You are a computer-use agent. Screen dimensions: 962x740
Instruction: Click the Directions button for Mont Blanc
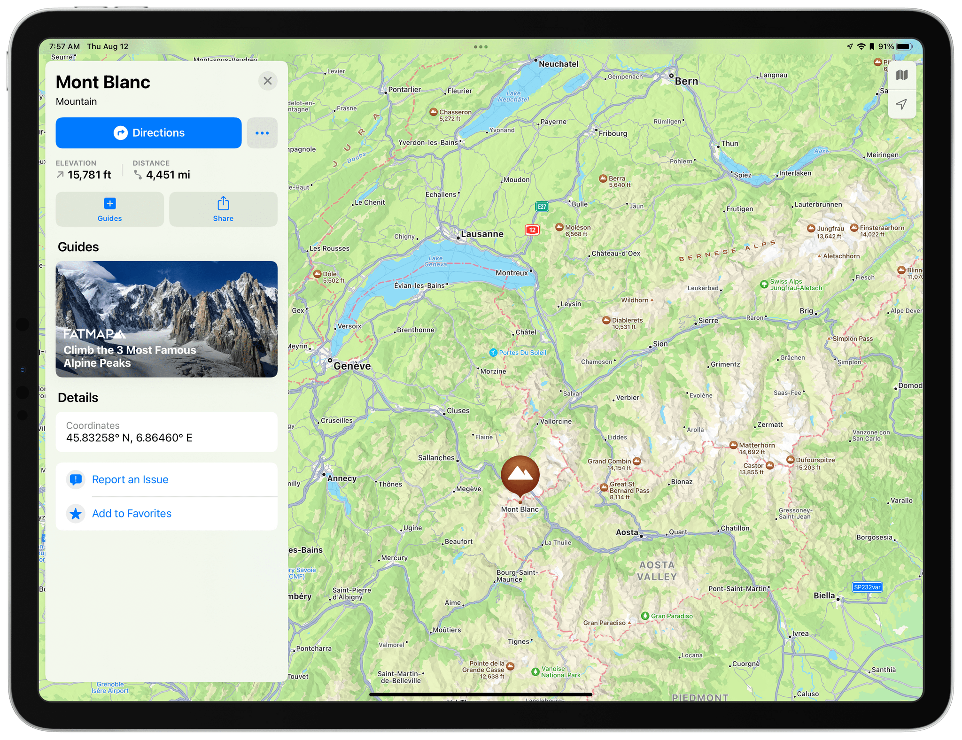(x=149, y=132)
